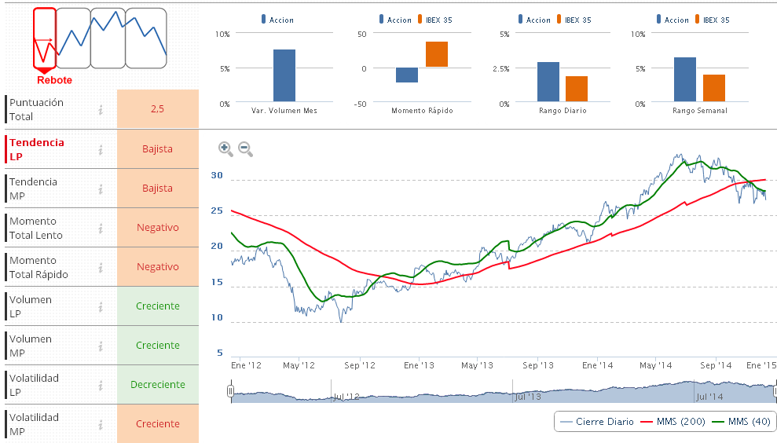
Task: Click the zoom in magnifier icon
Action: click(x=225, y=148)
